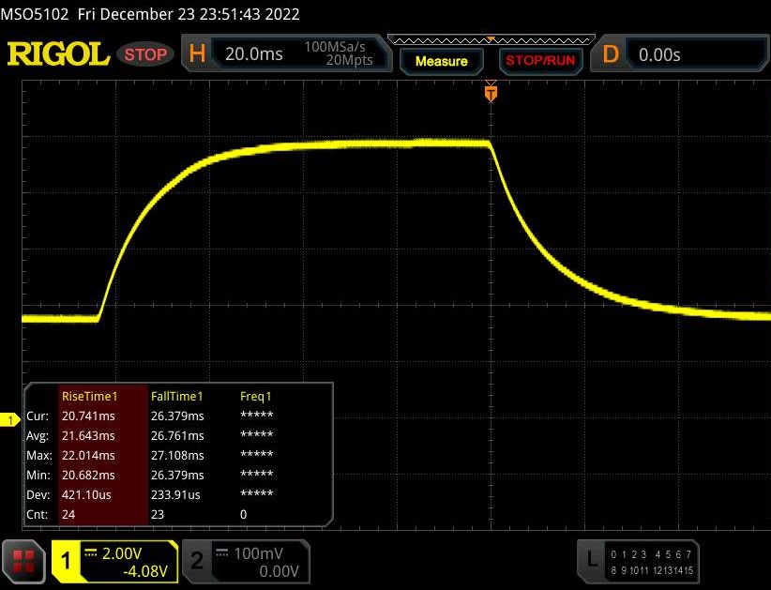This screenshot has width=771, height=590.
Task: Select the RiseTime1 measurement column header
Action: coord(89,396)
